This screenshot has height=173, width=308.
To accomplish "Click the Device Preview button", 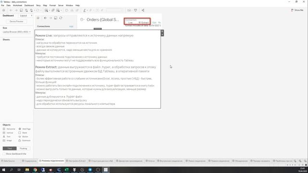I will point(16,21).
